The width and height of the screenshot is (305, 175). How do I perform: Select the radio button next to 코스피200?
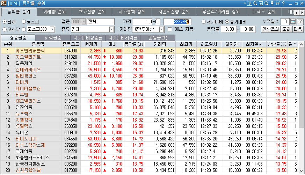[x=24, y=29]
